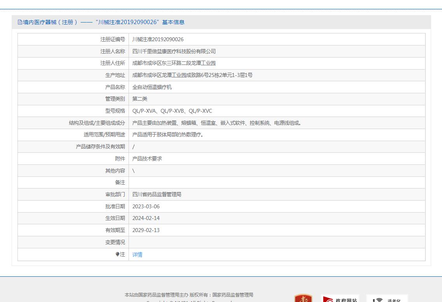This screenshot has width=442, height=302.
Task: Open the 详情 link in the note row
Action: pos(137,255)
